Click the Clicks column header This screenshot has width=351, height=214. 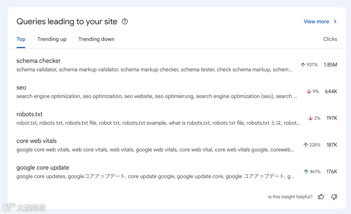(330, 39)
